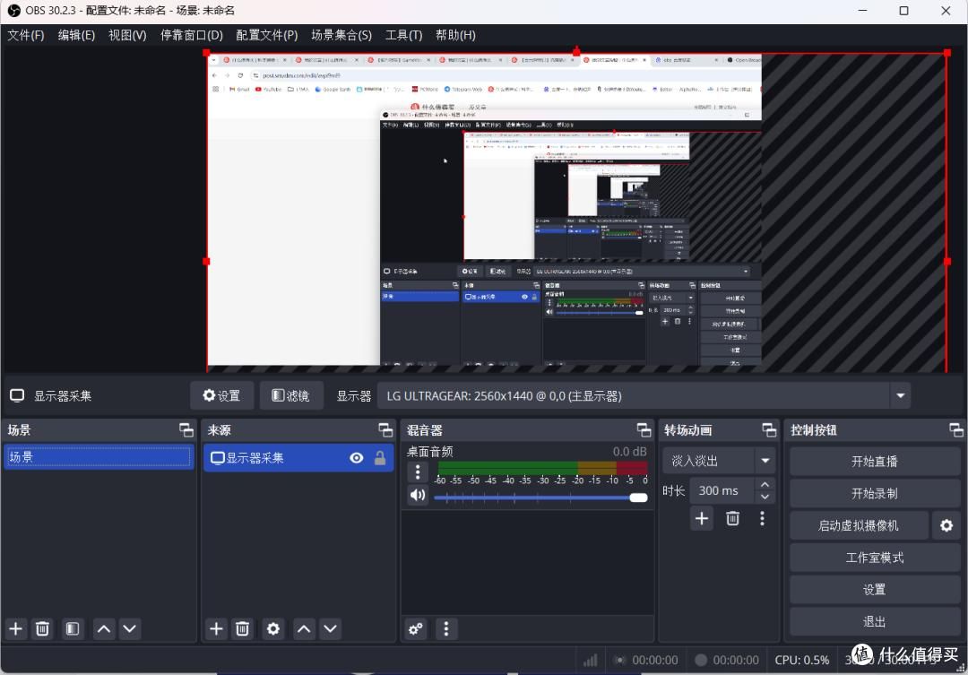Move source up arrow
This screenshot has width=968, height=675.
(304, 628)
